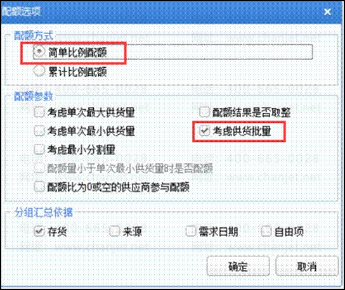Click the 考虑供货批量 label text
The width and height of the screenshot is (345, 290).
click(x=242, y=131)
